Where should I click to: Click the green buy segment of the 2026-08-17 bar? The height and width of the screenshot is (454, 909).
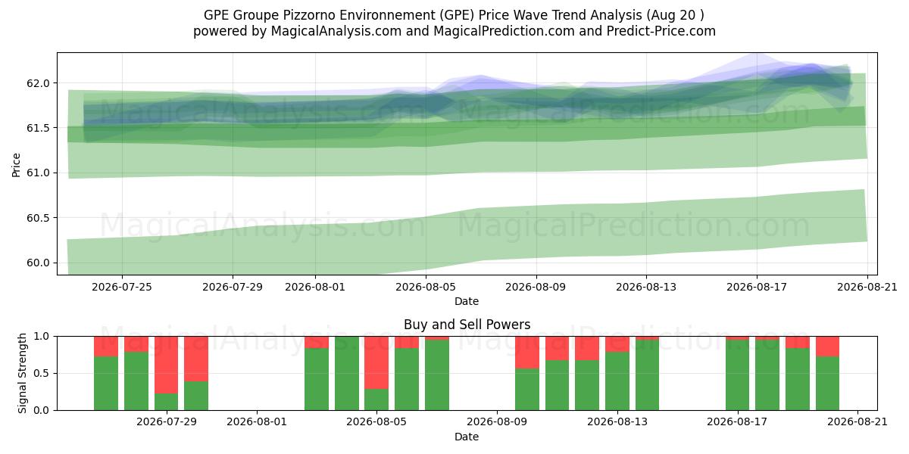pyautogui.click(x=737, y=375)
